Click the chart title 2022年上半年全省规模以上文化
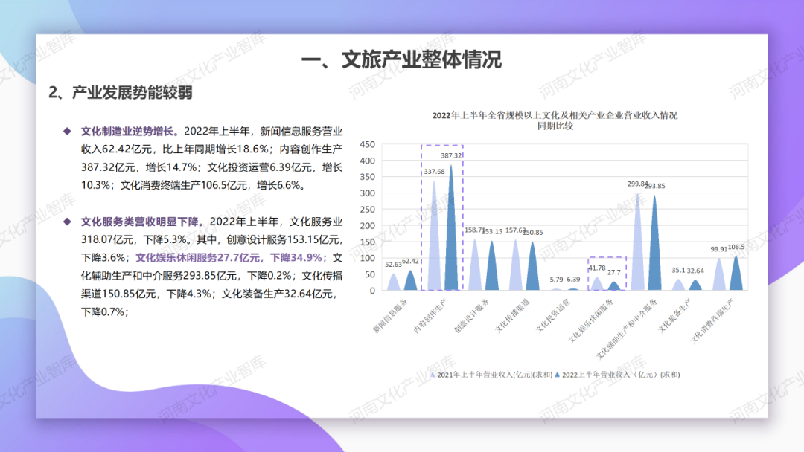Viewport: 804px width, 452px height. [x=558, y=116]
